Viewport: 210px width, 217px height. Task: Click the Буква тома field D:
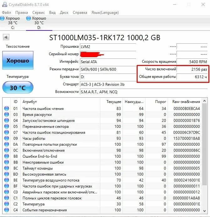108,77
